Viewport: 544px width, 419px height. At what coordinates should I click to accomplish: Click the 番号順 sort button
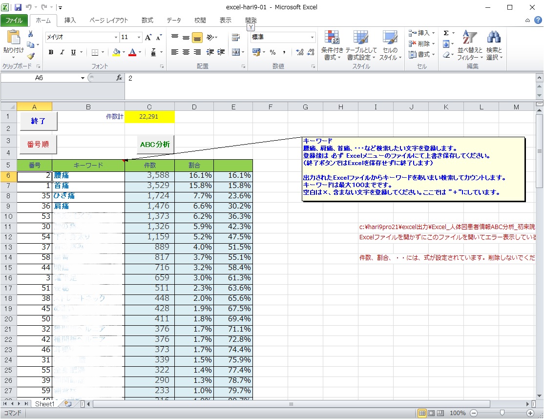38,144
